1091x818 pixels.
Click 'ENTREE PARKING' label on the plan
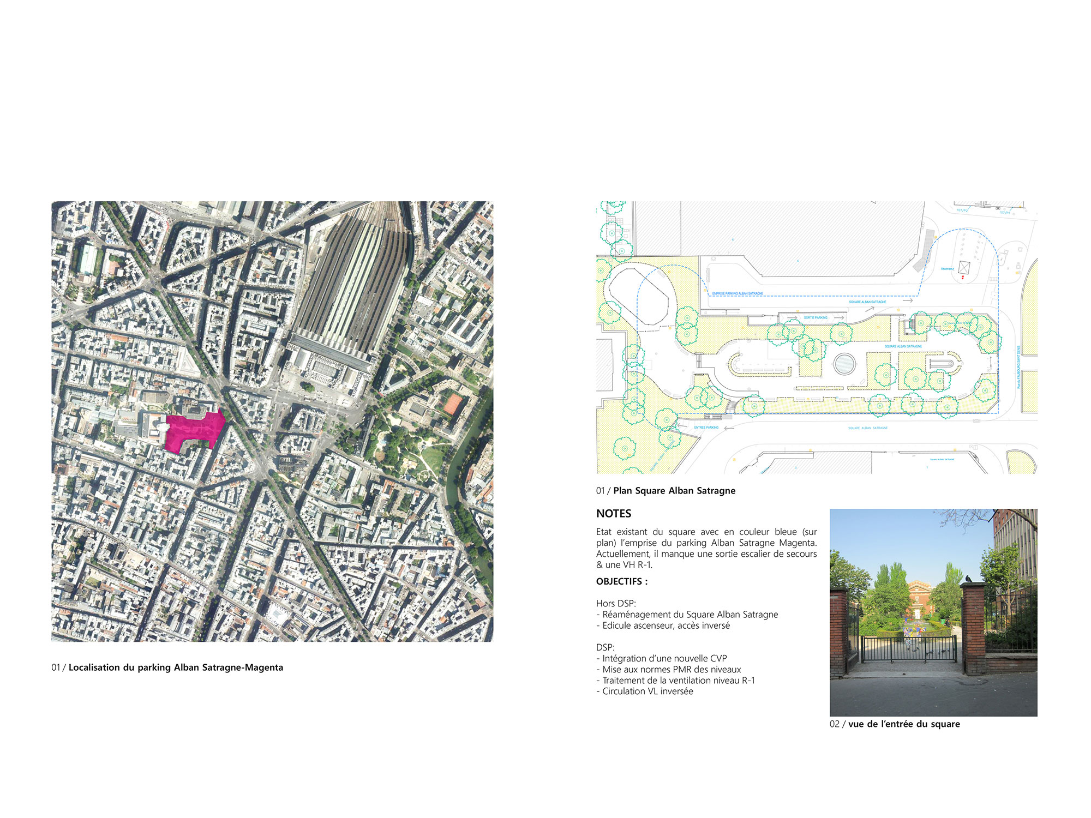[706, 428]
